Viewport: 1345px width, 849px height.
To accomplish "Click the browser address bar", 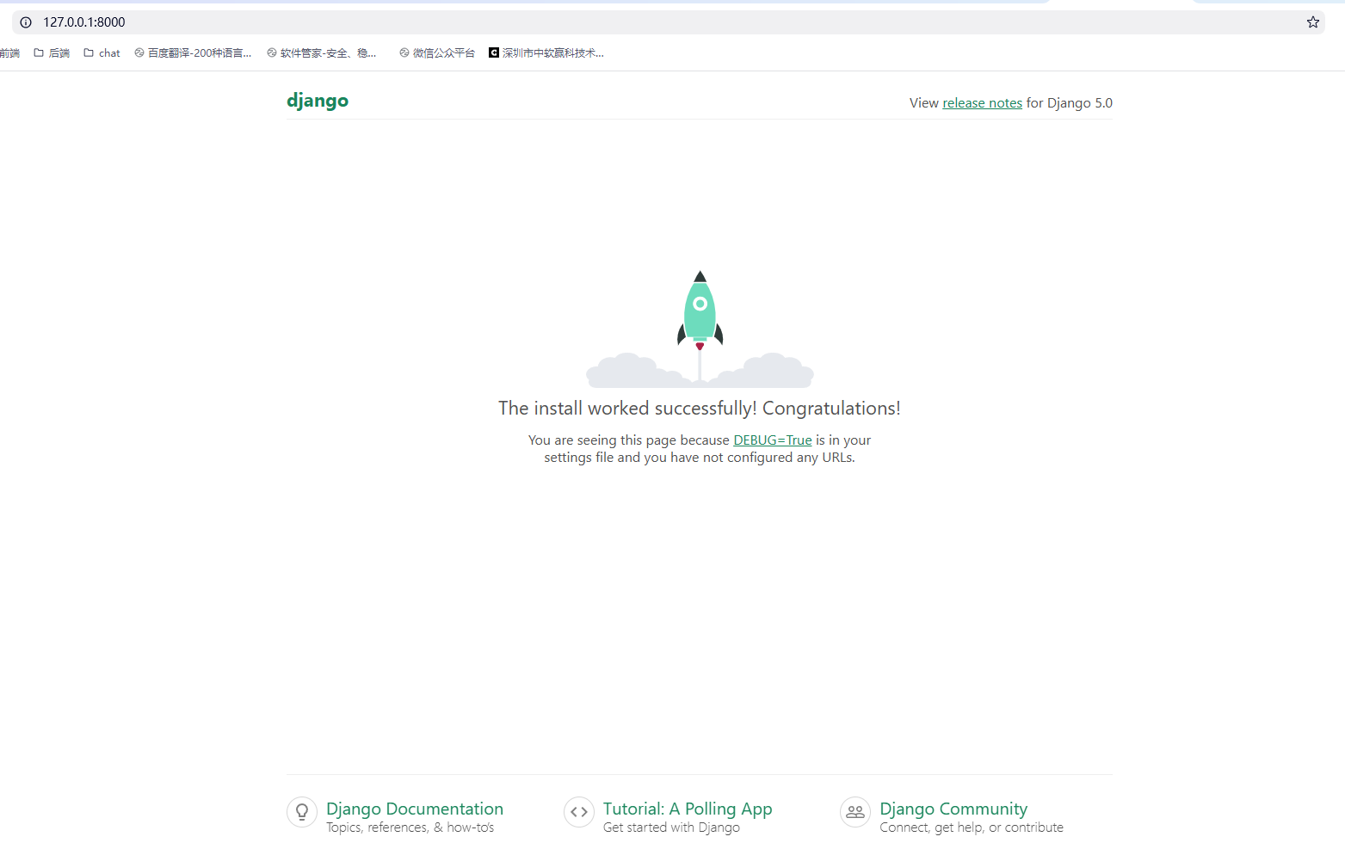I will point(344,22).
